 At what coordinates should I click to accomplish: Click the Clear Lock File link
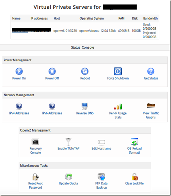pos(134,183)
